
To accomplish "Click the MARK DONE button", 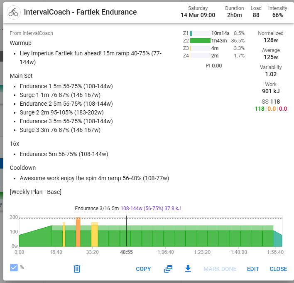I will point(220,269).
